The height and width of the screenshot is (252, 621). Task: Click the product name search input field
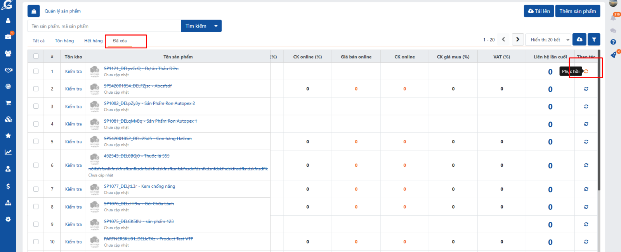[104, 26]
